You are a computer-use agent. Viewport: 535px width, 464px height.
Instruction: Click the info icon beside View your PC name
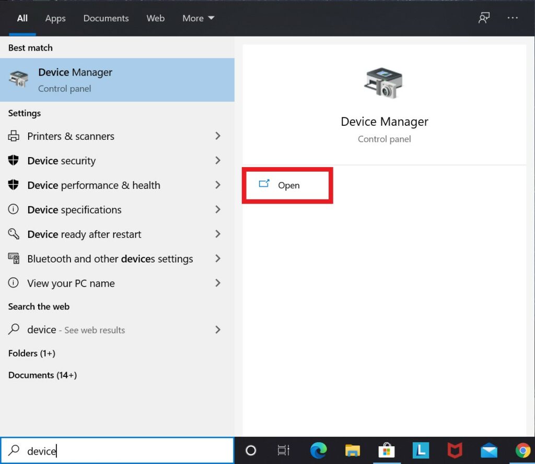[x=13, y=282]
